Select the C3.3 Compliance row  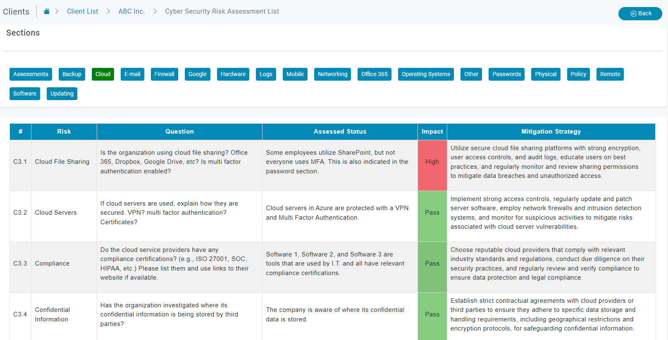(52, 263)
